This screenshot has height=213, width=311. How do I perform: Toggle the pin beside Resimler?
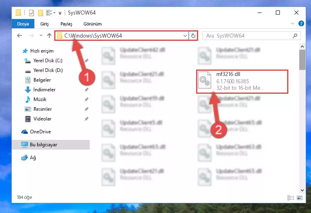pos(86,109)
